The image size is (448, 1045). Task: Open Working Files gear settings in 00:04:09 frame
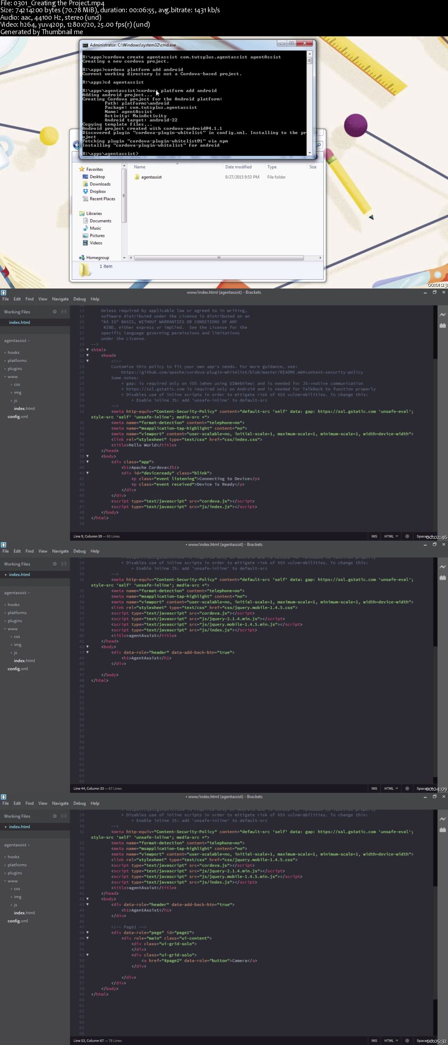55,564
